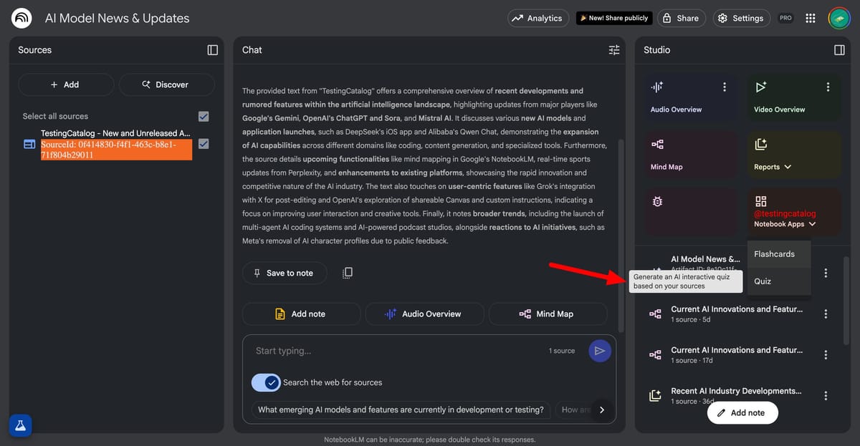The image size is (860, 446).
Task: Open the Notebook Apps tile
Action: point(761,201)
